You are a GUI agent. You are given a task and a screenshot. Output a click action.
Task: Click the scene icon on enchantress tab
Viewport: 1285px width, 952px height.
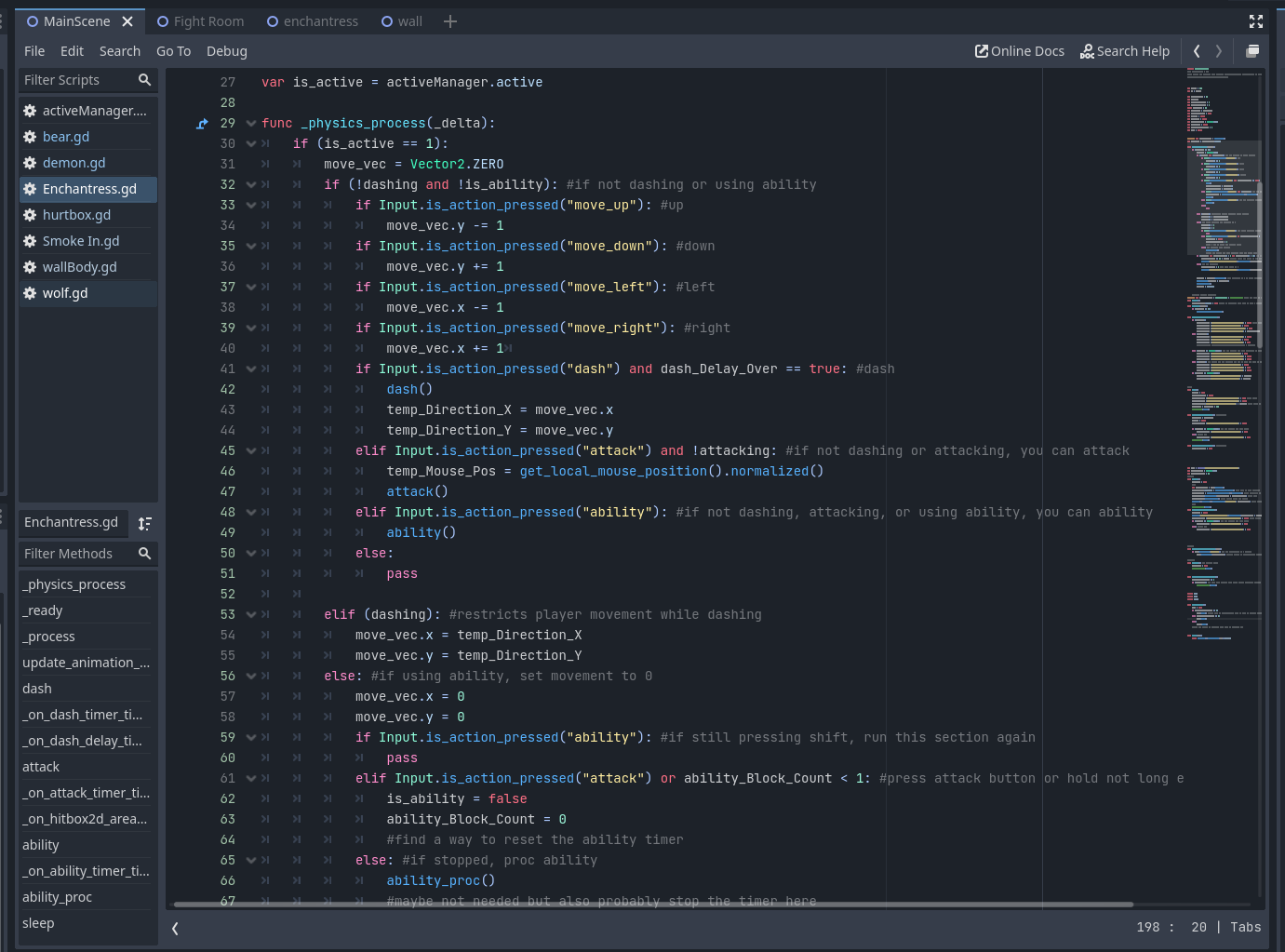(x=273, y=21)
